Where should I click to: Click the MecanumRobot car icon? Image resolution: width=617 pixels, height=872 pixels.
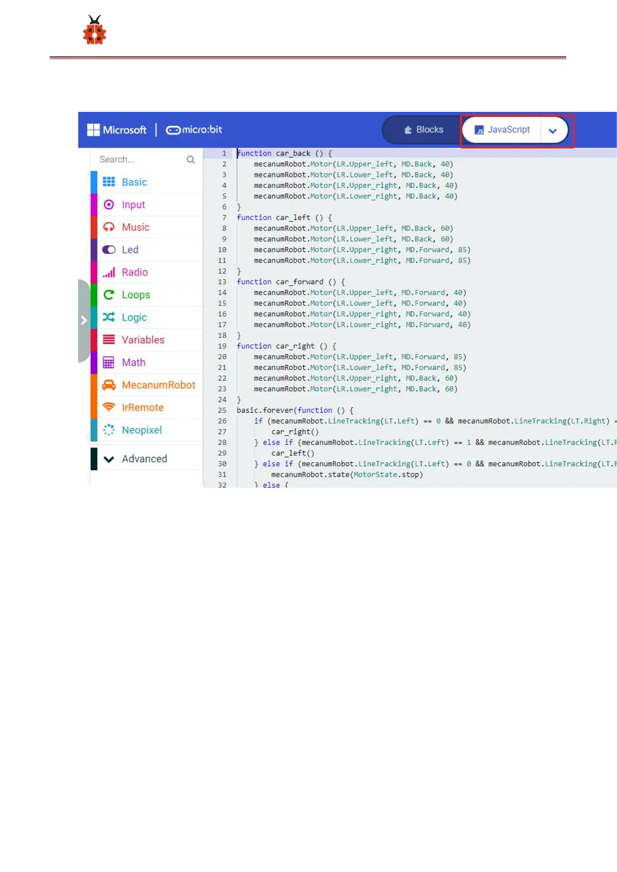[x=109, y=385]
